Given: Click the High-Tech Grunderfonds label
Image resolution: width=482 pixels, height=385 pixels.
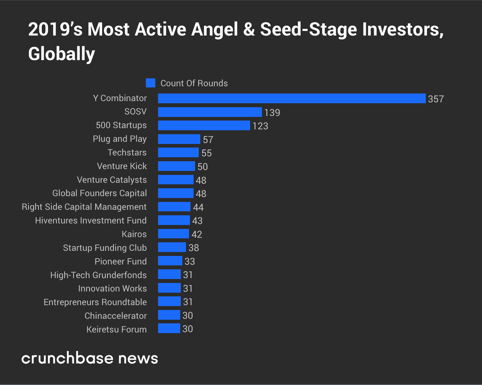Looking at the screenshot, I should click(x=98, y=275).
